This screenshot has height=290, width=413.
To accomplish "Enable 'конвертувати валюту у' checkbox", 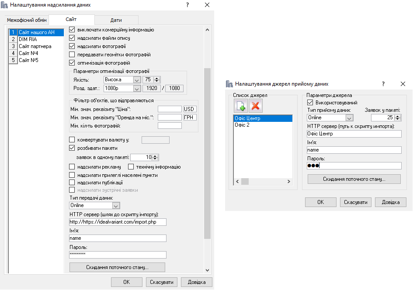I will 72,140.
